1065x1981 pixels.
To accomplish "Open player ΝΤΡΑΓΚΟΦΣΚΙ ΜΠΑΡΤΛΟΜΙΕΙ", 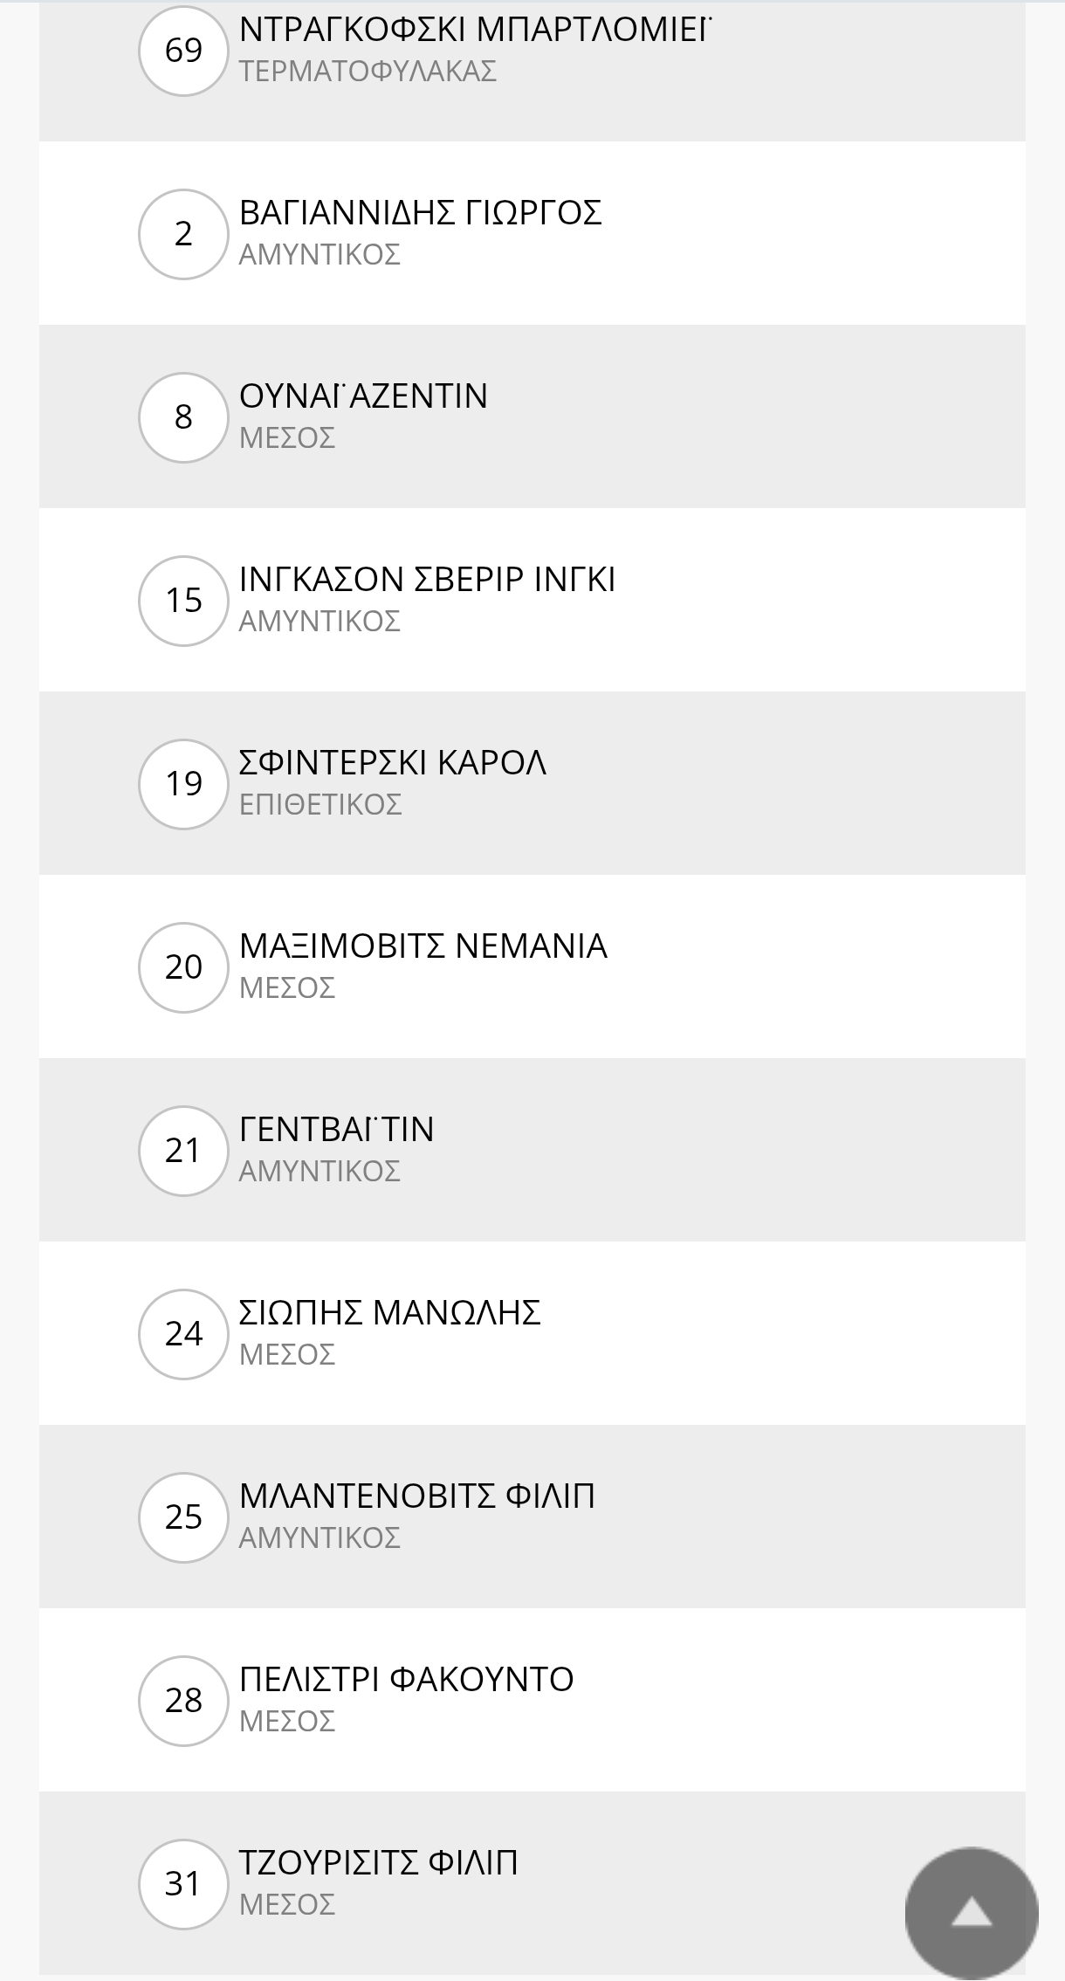I will (x=475, y=31).
